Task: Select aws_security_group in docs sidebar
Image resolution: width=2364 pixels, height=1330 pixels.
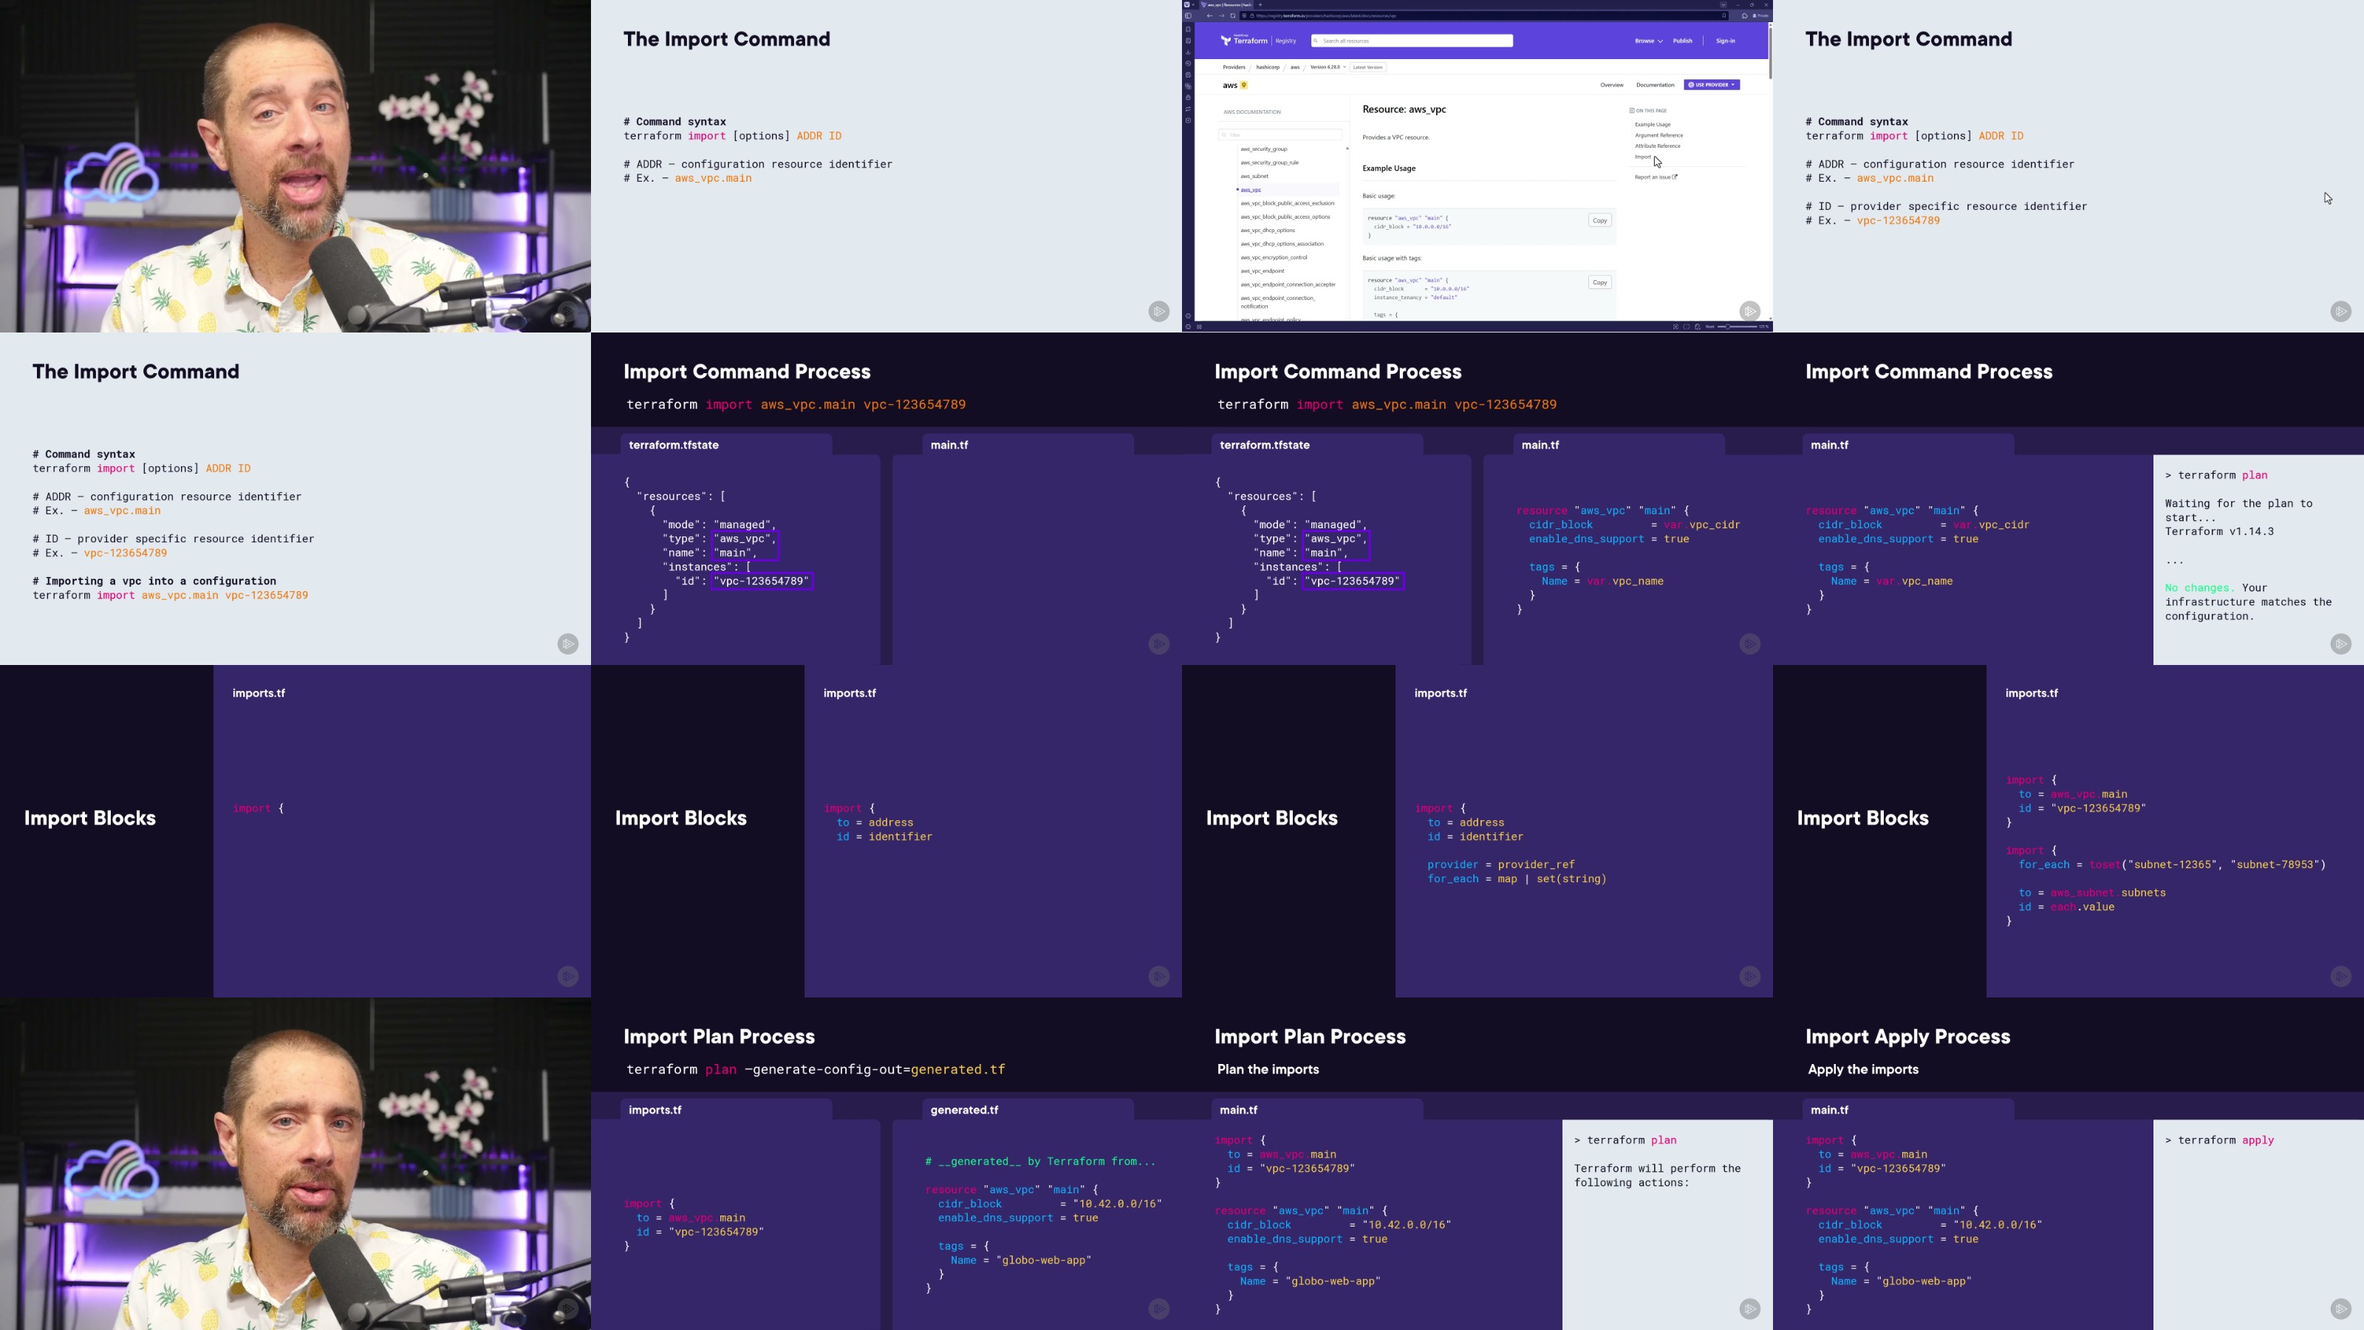Action: (1264, 149)
